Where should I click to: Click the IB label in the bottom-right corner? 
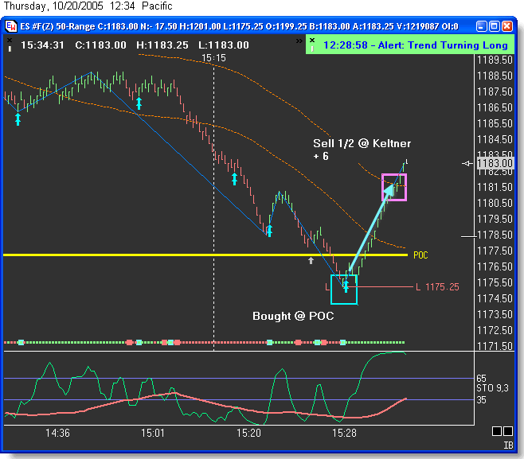tap(508, 447)
